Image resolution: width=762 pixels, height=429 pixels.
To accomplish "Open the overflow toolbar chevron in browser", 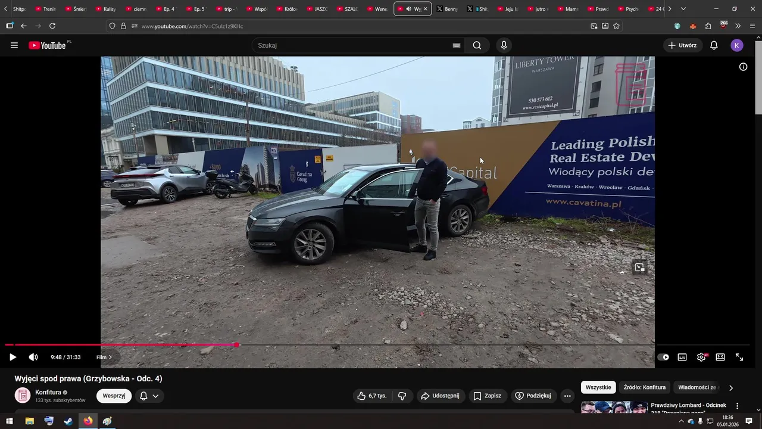I will pos(738,26).
